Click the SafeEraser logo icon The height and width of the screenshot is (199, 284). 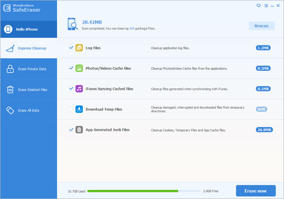click(7, 8)
